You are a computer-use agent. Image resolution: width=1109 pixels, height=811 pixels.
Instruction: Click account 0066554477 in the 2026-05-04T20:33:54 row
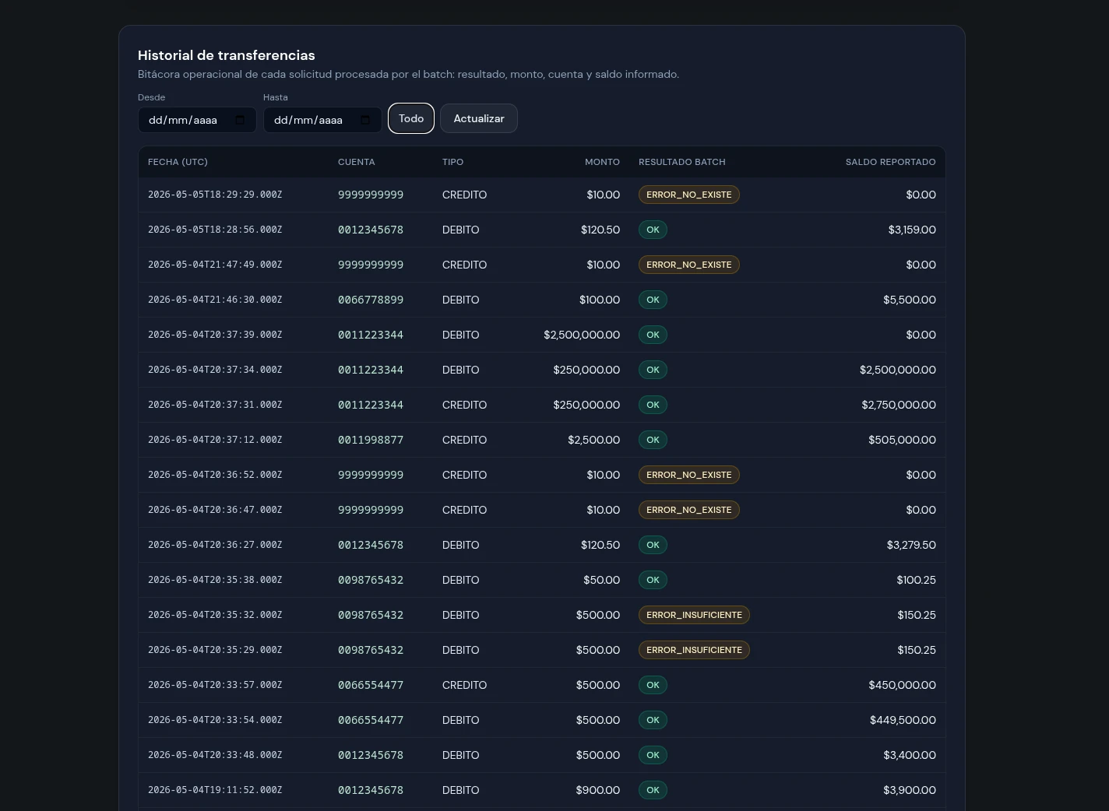[x=371, y=720]
